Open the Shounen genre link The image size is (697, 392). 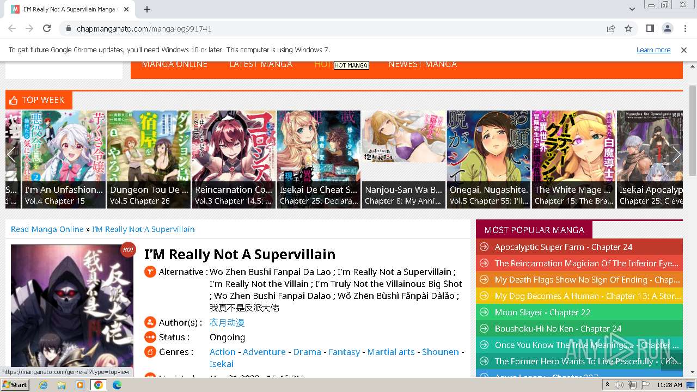point(441,352)
